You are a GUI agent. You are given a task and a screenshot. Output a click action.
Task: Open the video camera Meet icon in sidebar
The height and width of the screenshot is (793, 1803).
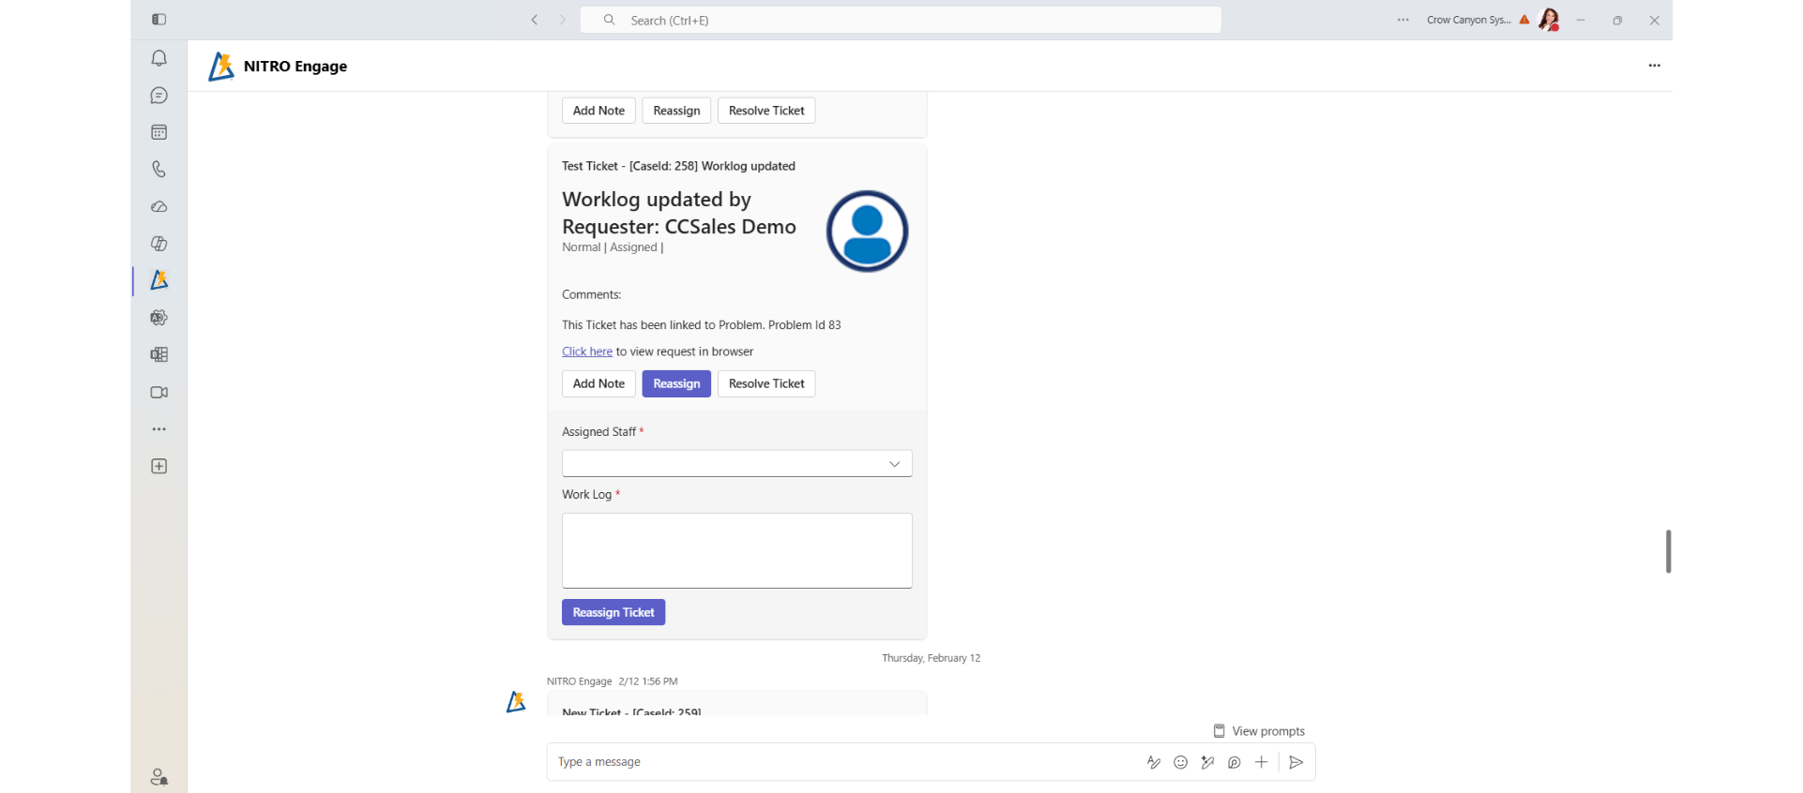(x=159, y=392)
